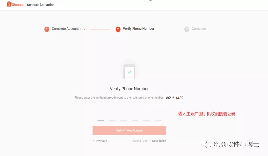268x156 pixels.
Task: Click the Shopee shopping bag logo
Action: [9, 4]
